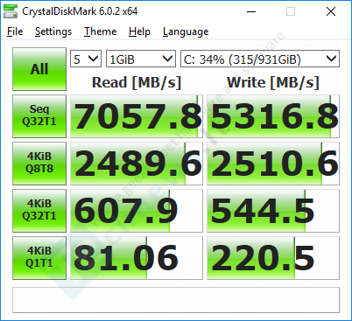Open the File menu
This screenshot has width=352, height=321.
point(15,31)
